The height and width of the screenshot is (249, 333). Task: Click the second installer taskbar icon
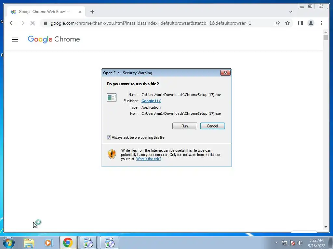coord(110,243)
